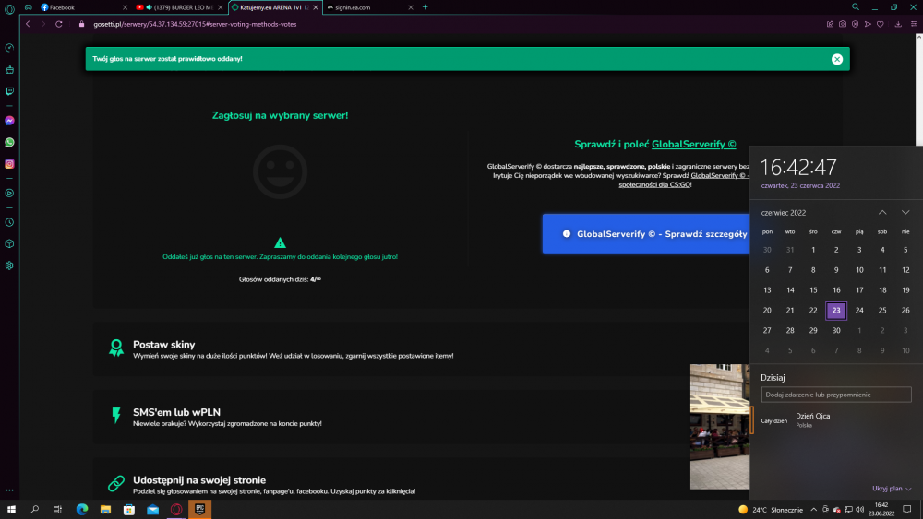Select the Katujemy.eu ARENA 1v1 tab
The height and width of the screenshot is (519, 923).
(x=275, y=7)
